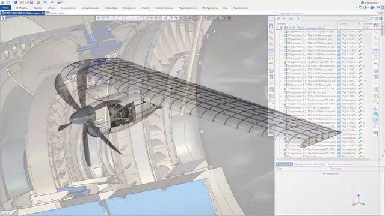Switch to the Переменные panel tab
This screenshot has height=216, width=385.
point(285,164)
